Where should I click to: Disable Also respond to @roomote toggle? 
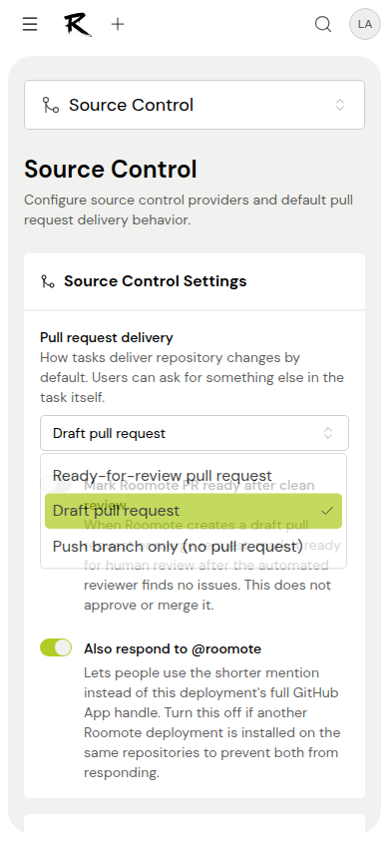pos(56,647)
